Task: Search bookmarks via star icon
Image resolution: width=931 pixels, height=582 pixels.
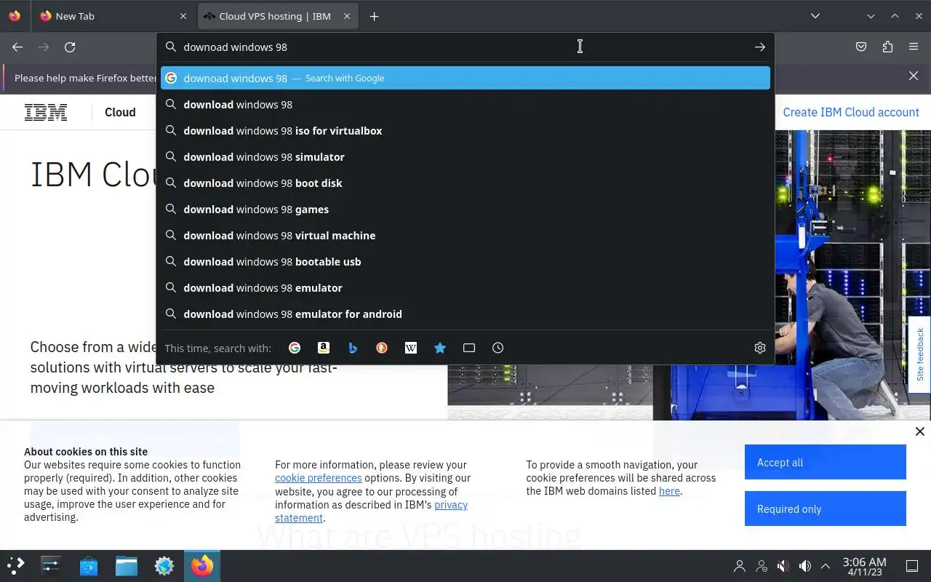Action: tap(440, 348)
